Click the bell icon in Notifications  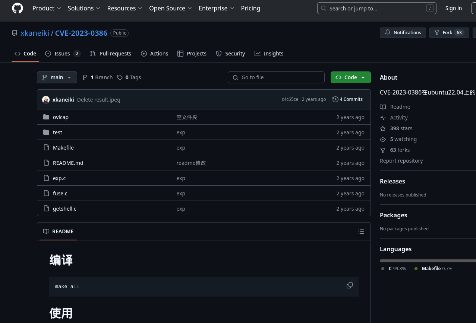point(388,33)
